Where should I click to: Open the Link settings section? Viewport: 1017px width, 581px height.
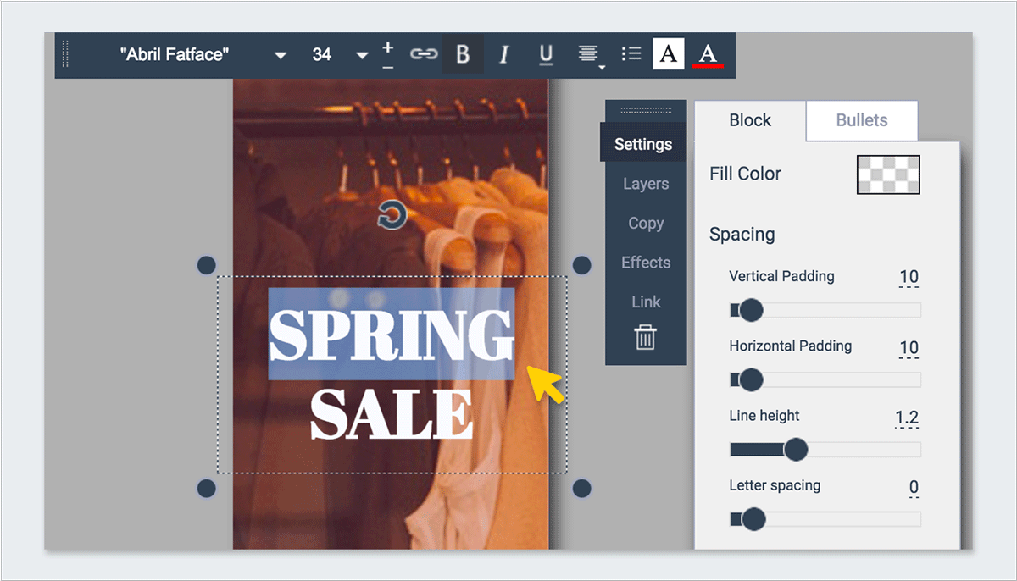pyautogui.click(x=646, y=301)
